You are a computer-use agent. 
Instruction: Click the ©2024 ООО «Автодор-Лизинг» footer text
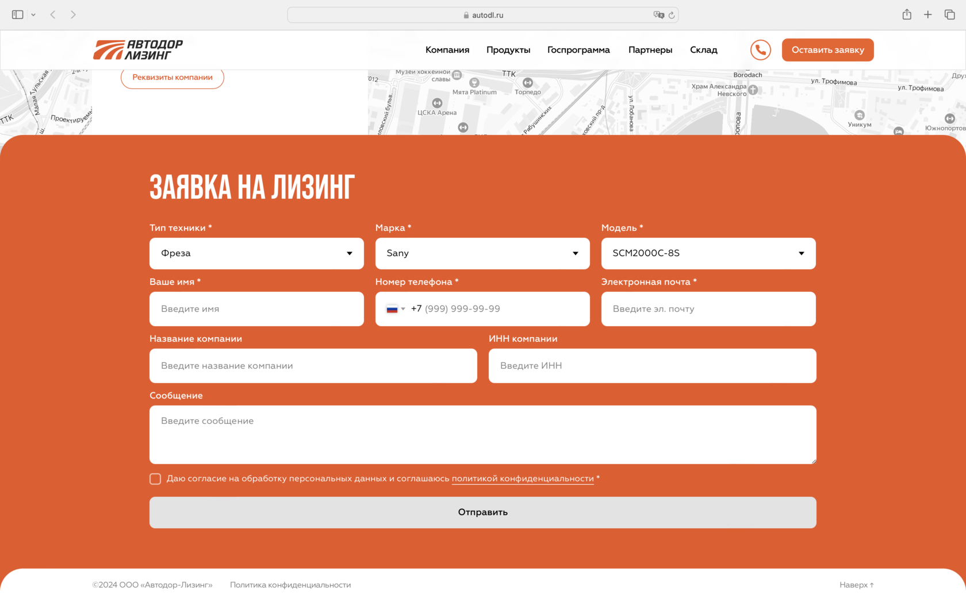pyautogui.click(x=152, y=585)
